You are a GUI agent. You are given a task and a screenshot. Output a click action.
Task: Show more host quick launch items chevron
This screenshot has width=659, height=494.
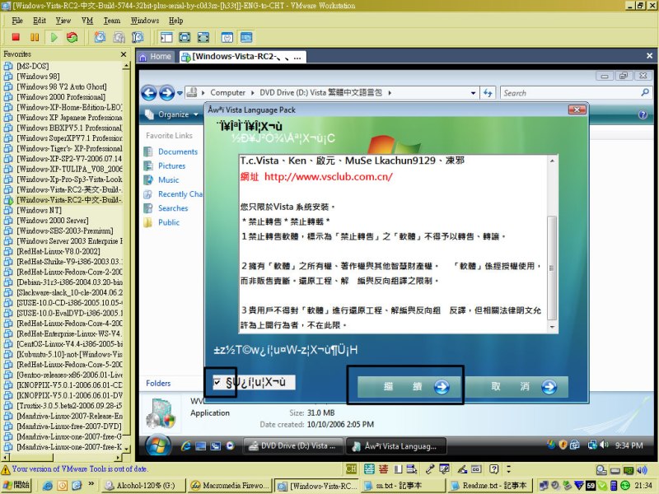coord(91,484)
